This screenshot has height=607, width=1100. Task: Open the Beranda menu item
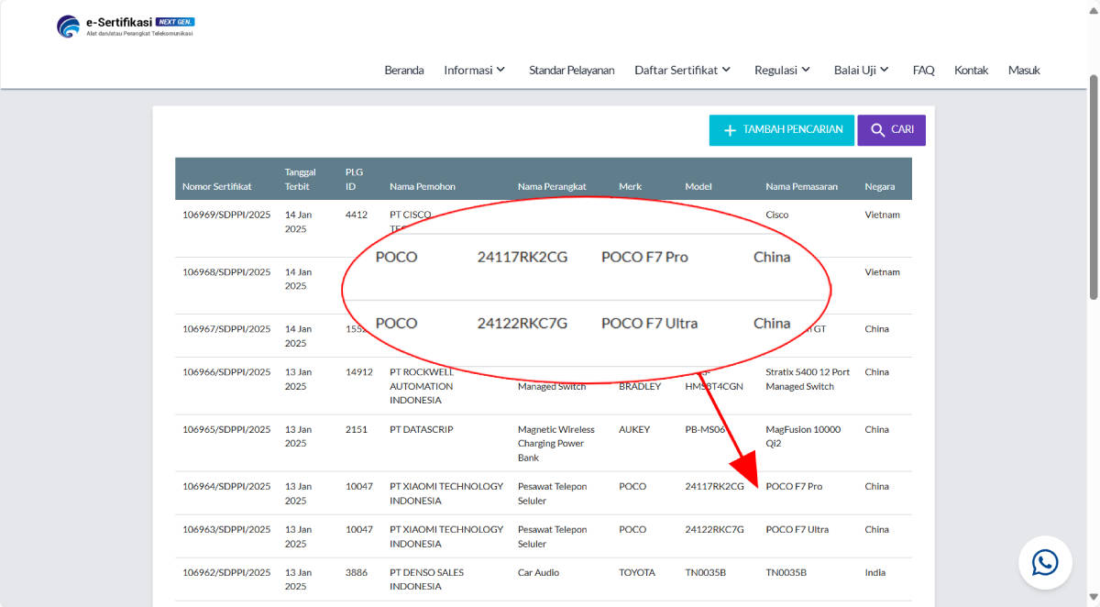click(x=404, y=70)
